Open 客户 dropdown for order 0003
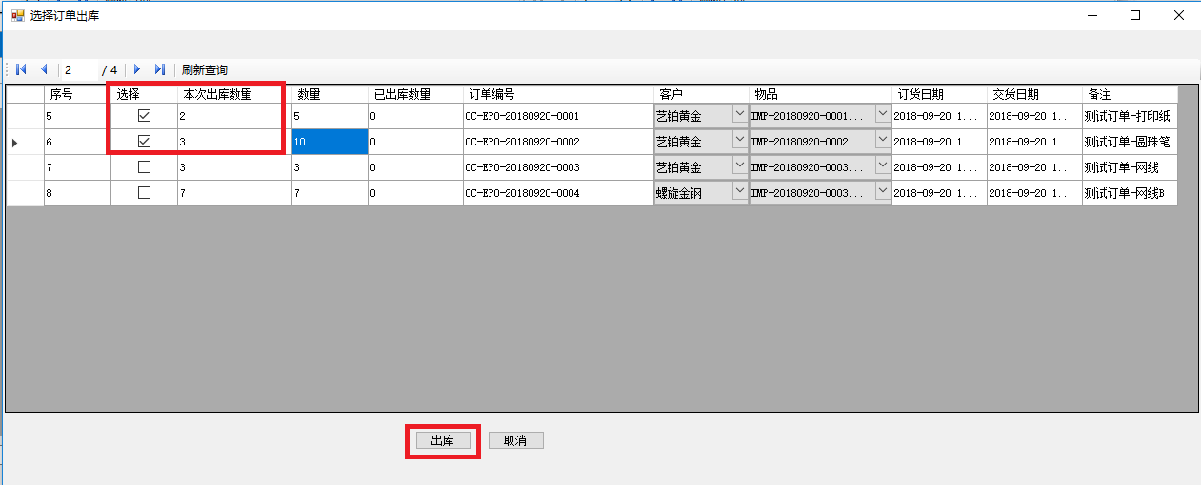 [x=739, y=165]
